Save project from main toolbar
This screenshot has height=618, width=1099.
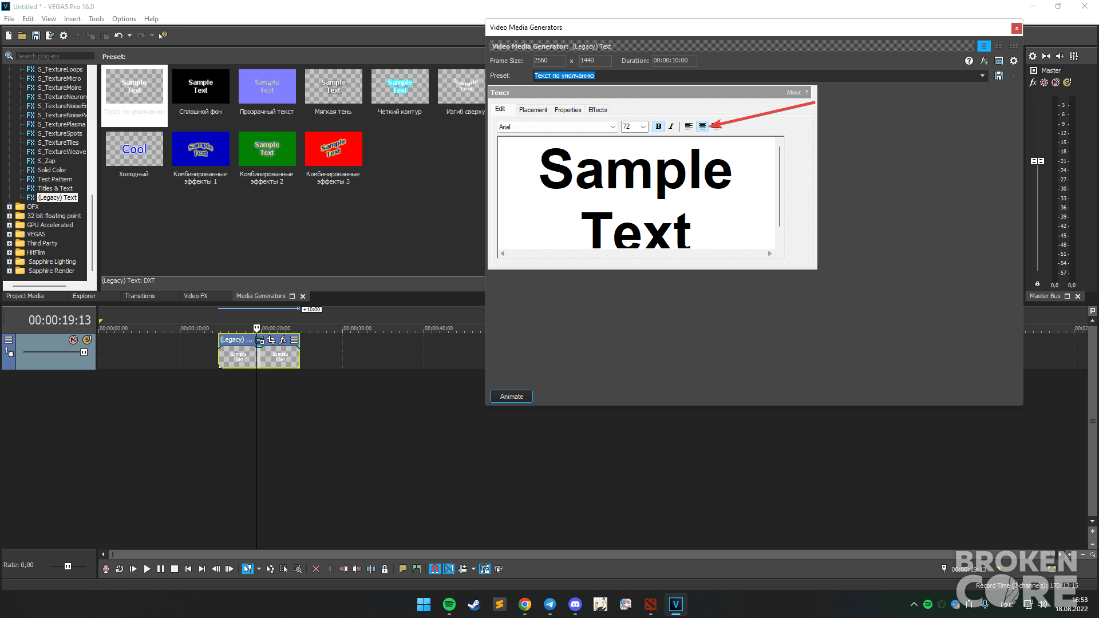pos(36,35)
